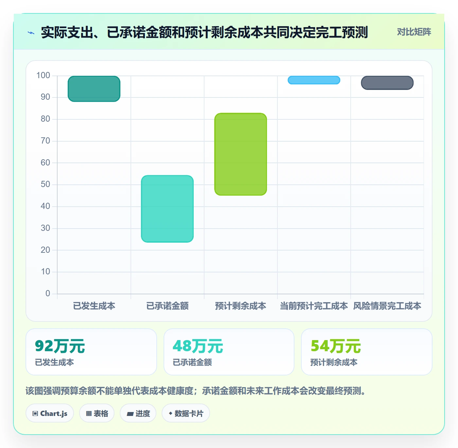458x448 pixels.
Task: Click the lightning bolt icon beside the title
Action: [31, 33]
